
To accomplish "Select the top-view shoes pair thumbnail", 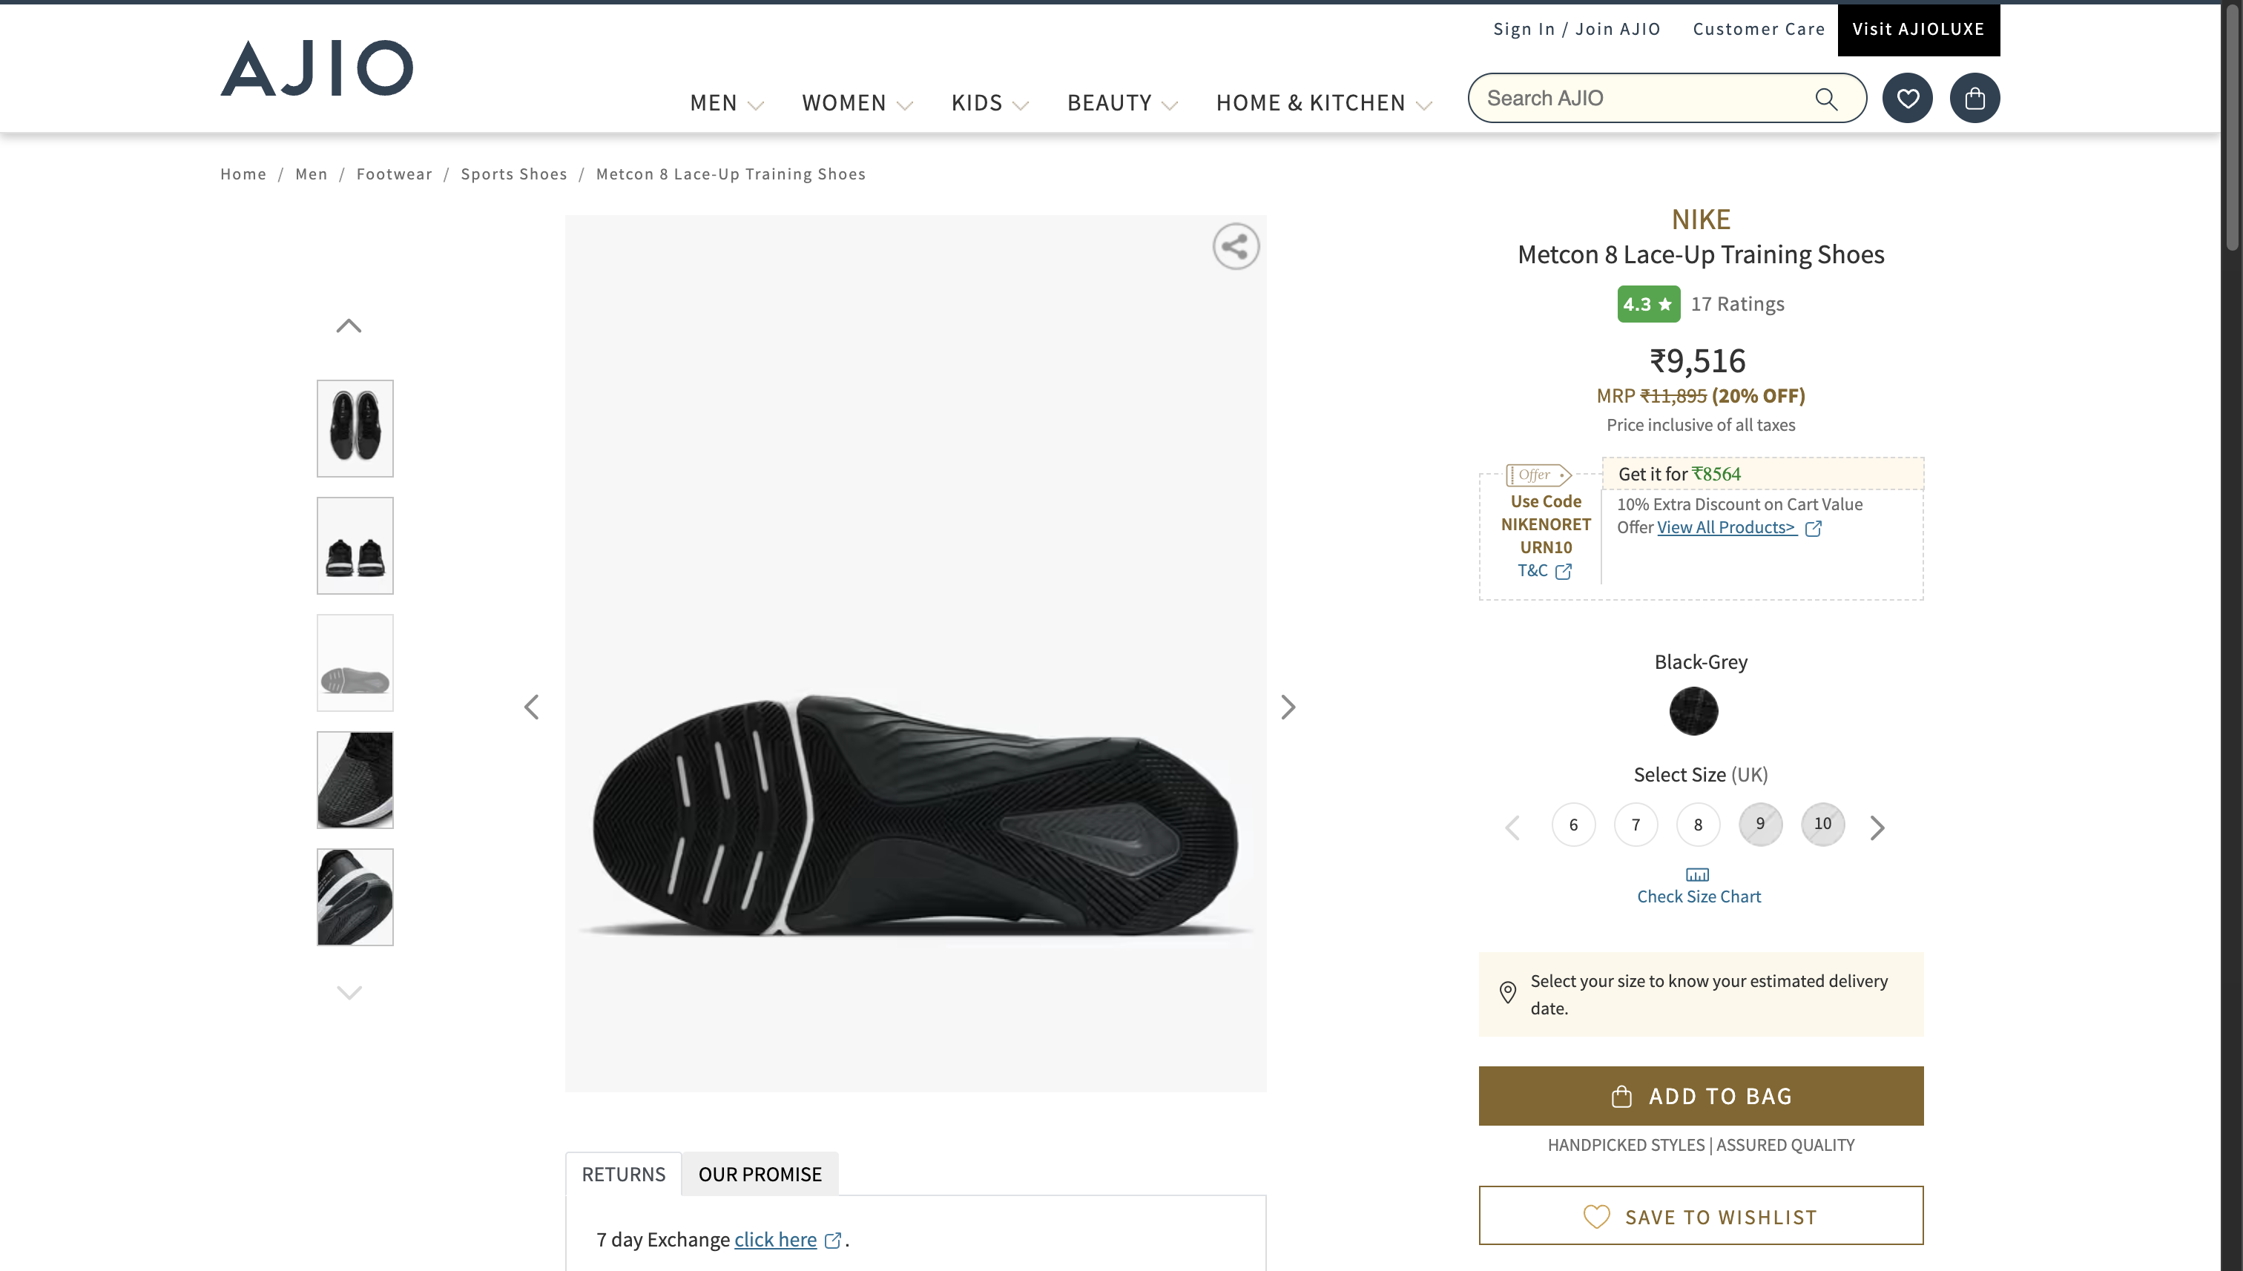I will (x=355, y=429).
